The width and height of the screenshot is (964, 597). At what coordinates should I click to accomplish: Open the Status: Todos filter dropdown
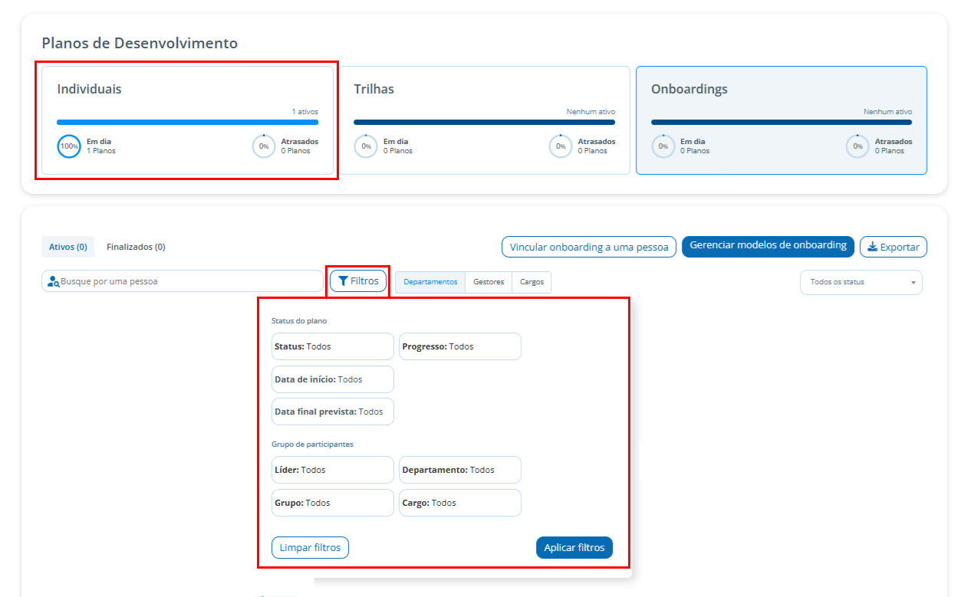(x=333, y=346)
